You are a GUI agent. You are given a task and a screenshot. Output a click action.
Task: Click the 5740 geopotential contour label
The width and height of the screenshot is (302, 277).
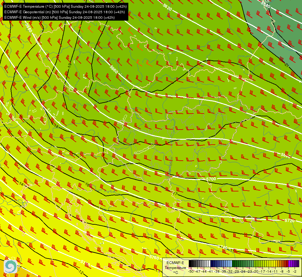tap(222, 247)
